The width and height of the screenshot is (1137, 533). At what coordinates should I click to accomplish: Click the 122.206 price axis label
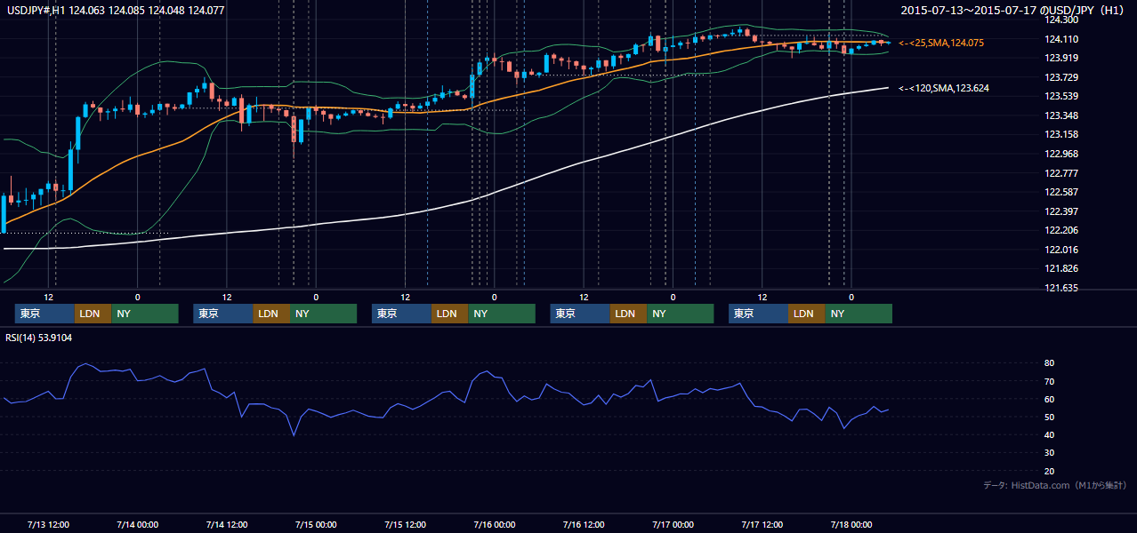(1060, 230)
